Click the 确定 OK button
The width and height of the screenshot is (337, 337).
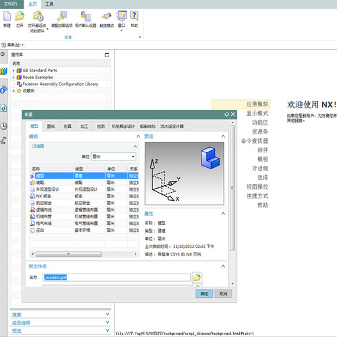(x=204, y=294)
